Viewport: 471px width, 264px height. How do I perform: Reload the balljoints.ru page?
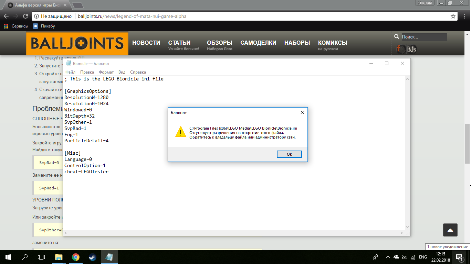(25, 16)
